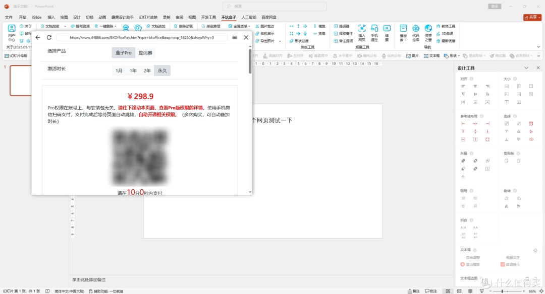The image size is (545, 294).
Task: Open the 代码仓库 code repository
Action: pyautogui.click(x=416, y=33)
